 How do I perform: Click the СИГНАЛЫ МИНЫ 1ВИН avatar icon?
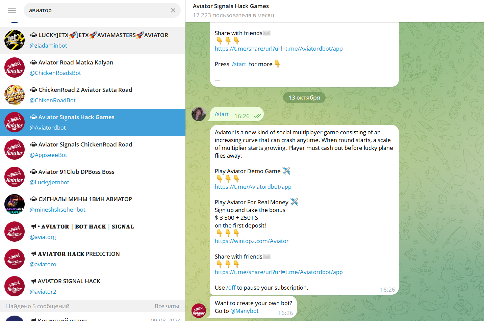pos(15,204)
